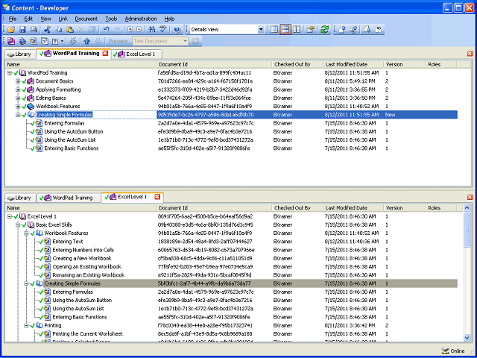The image size is (477, 358).
Task: Click the module icon beside Printing in lower pane
Action: pyautogui.click(x=39, y=325)
